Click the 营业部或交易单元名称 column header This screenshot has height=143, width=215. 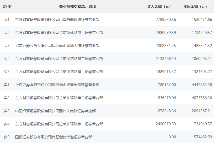click(77, 7)
